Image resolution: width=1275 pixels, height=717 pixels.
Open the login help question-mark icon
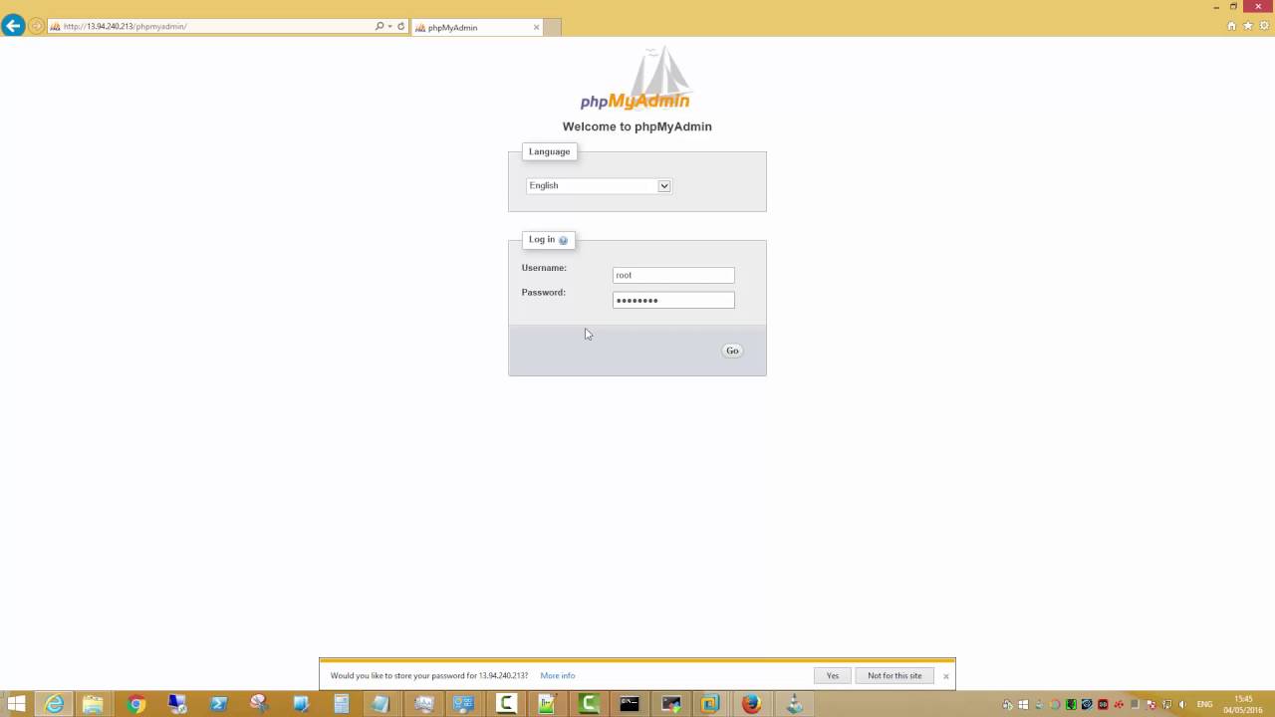[x=563, y=240]
